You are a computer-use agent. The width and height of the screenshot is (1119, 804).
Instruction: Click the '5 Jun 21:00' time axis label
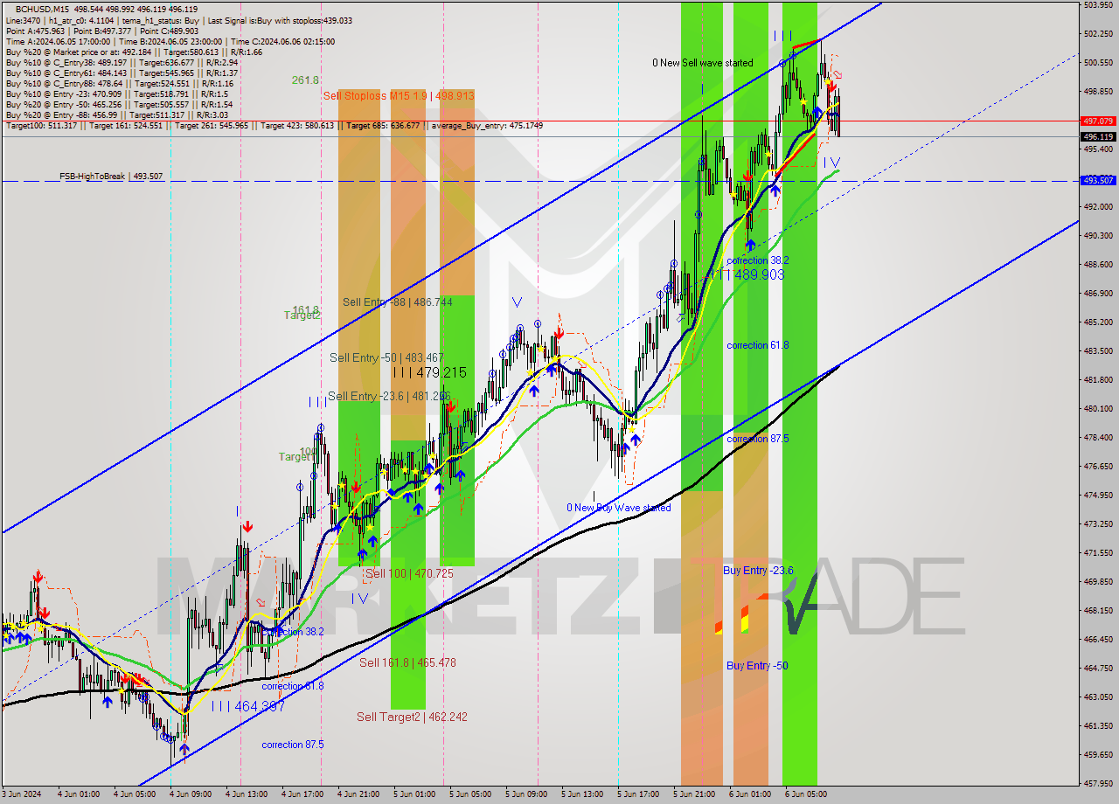click(x=693, y=794)
